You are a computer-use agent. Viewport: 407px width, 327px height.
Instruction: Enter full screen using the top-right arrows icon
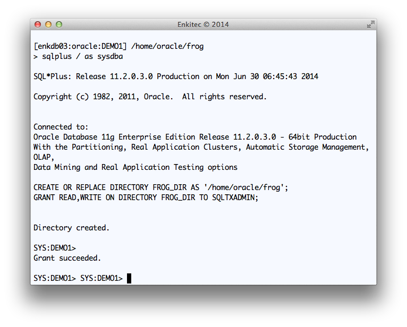[x=370, y=24]
